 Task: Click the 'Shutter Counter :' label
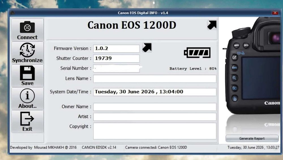74,58
